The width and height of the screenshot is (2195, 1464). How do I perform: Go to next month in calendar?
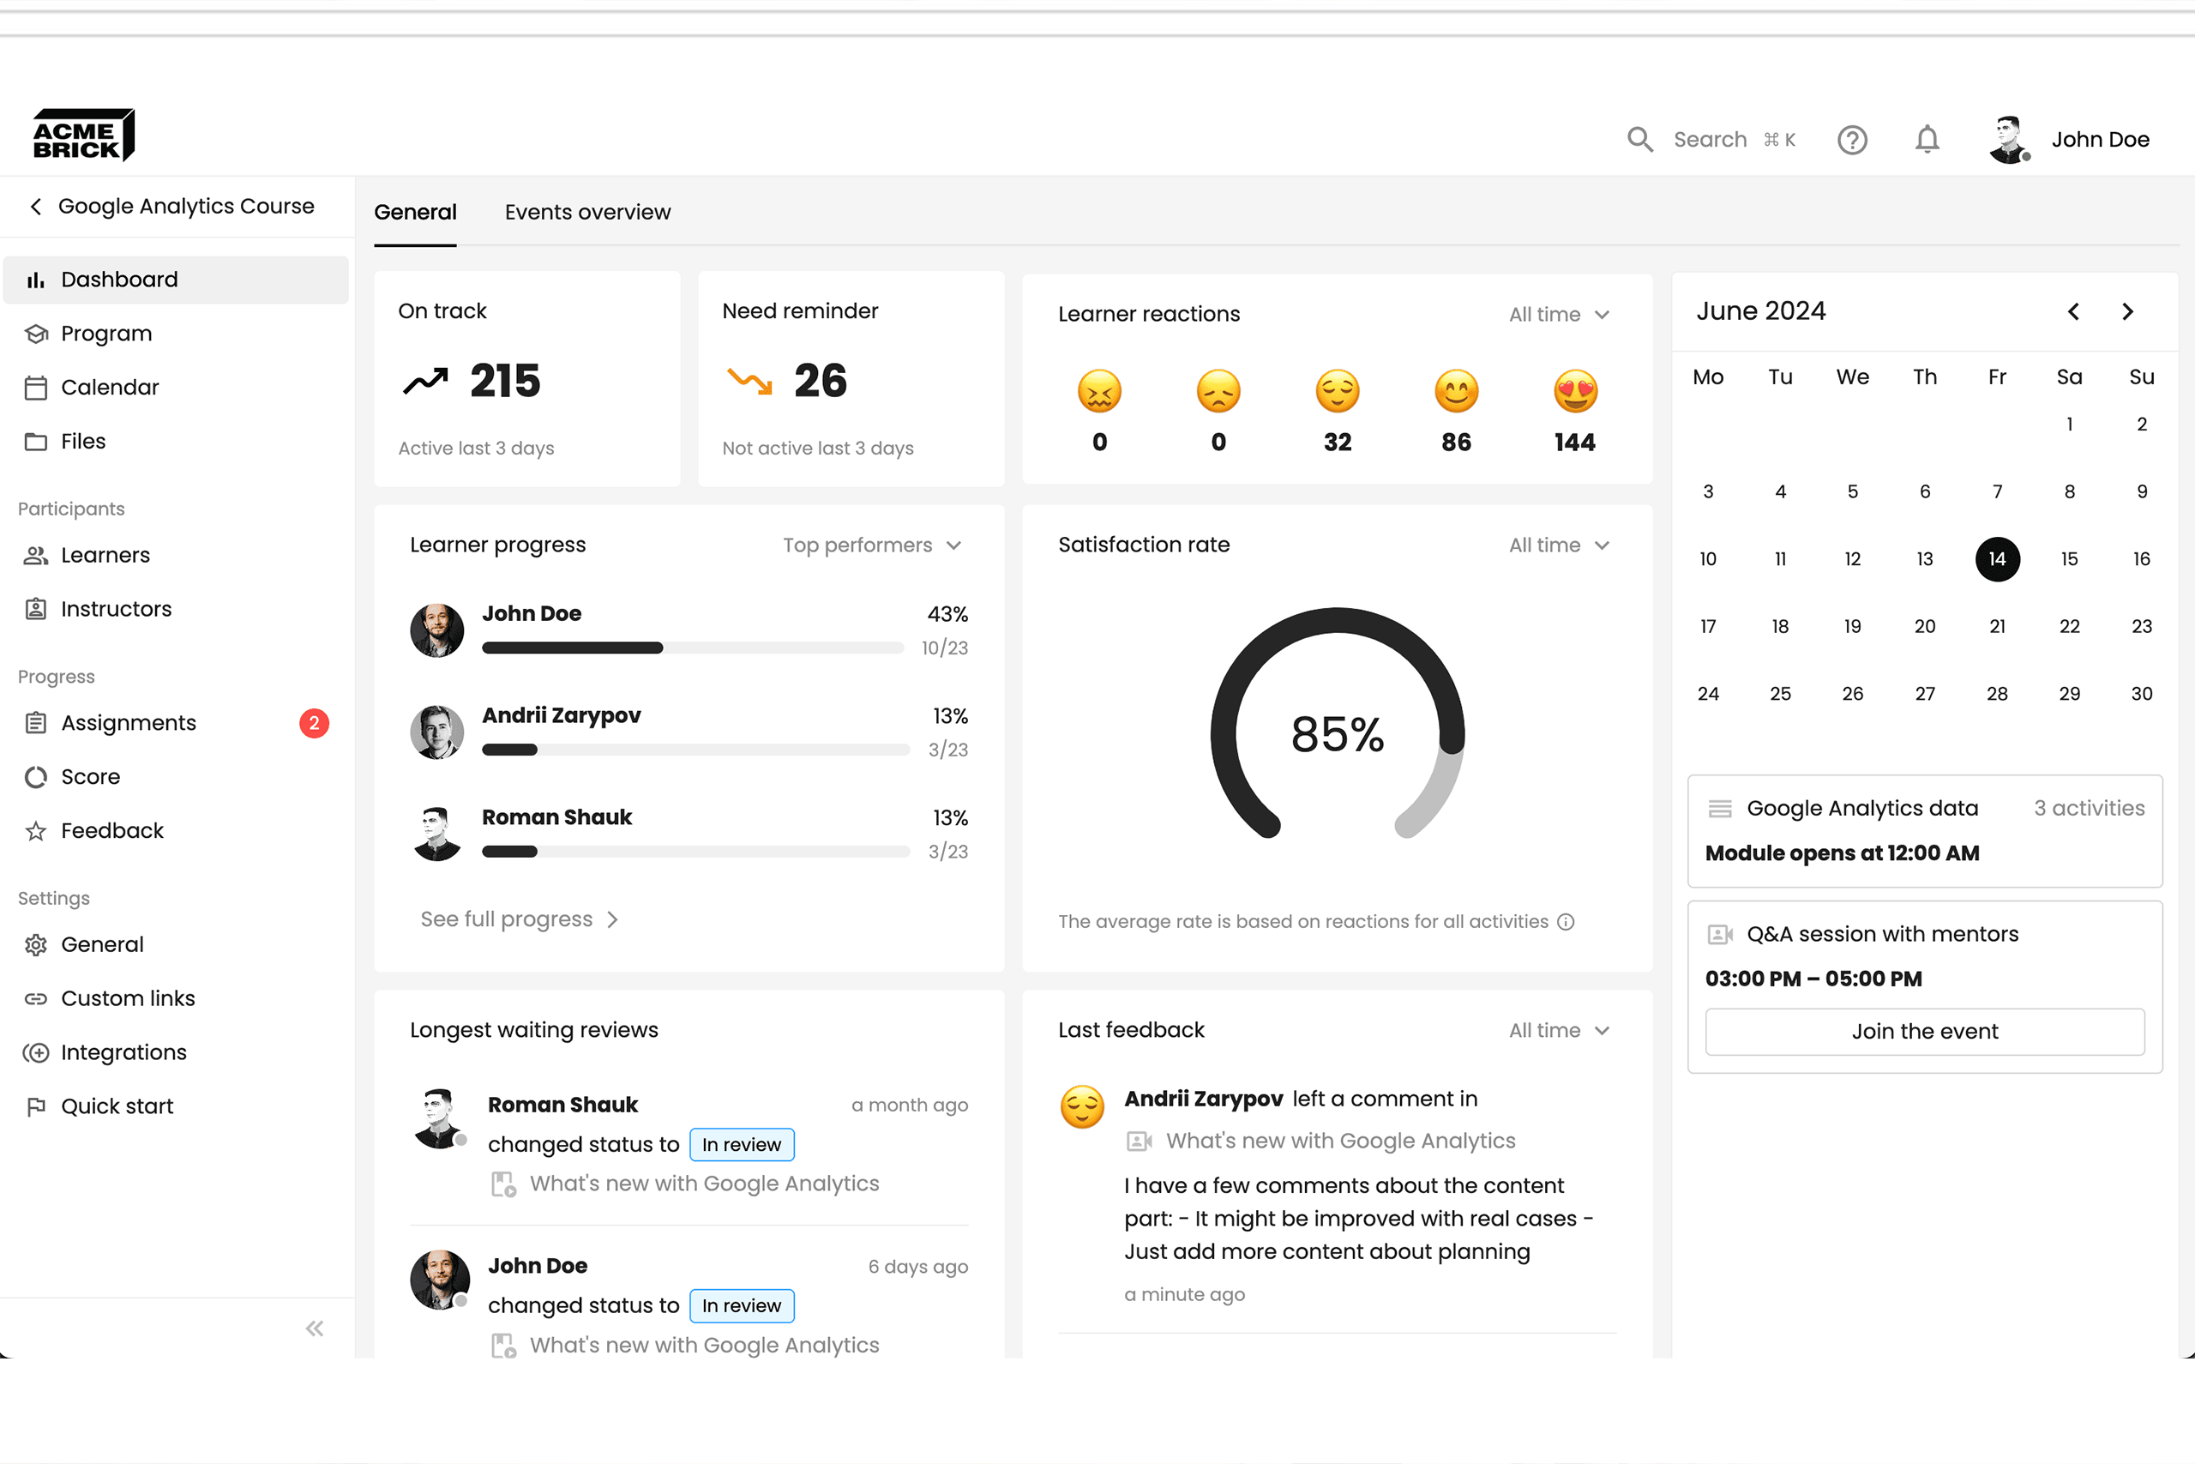coord(2128,312)
